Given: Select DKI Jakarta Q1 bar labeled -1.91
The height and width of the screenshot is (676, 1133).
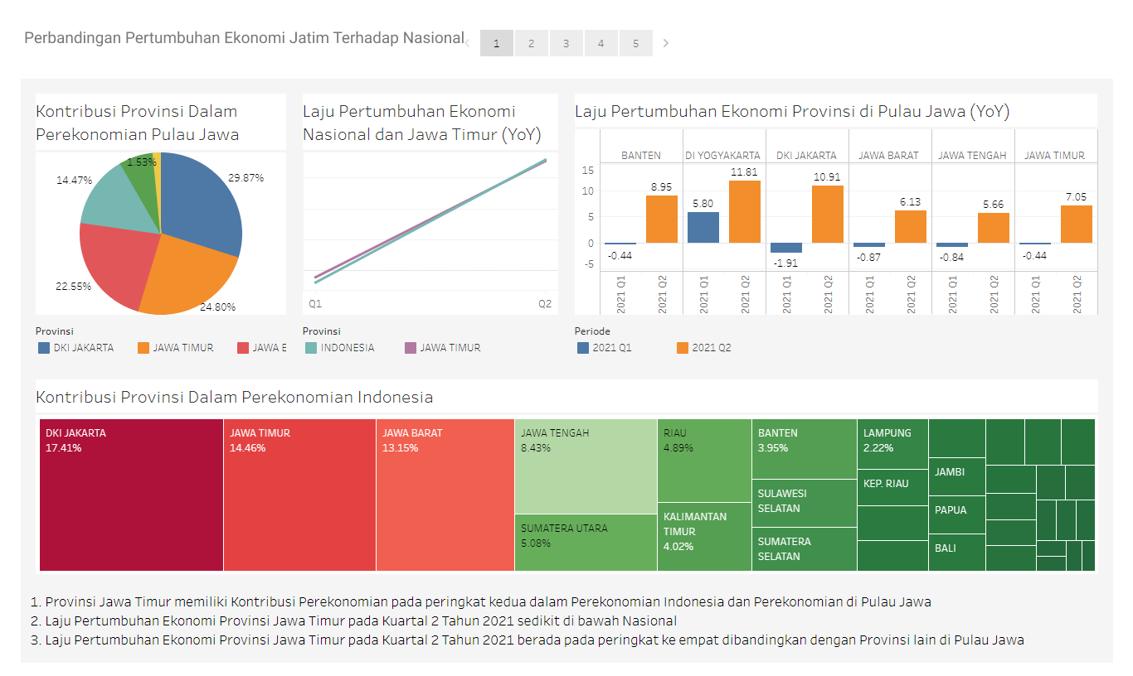Looking at the screenshot, I should coord(786,248).
